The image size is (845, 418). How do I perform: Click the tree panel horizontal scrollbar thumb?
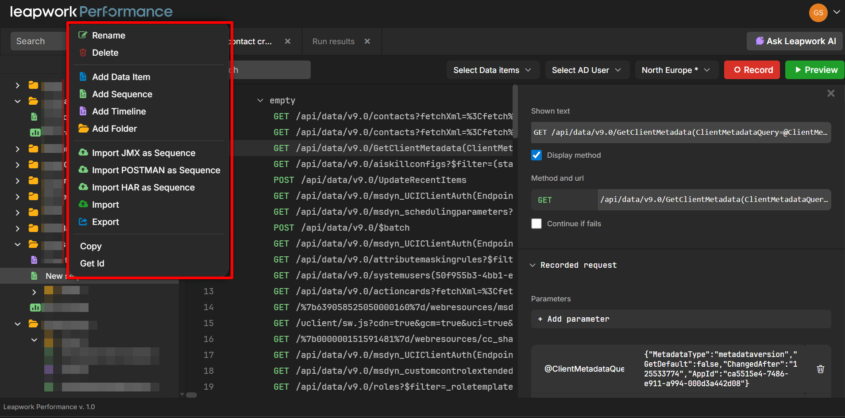tap(191, 395)
